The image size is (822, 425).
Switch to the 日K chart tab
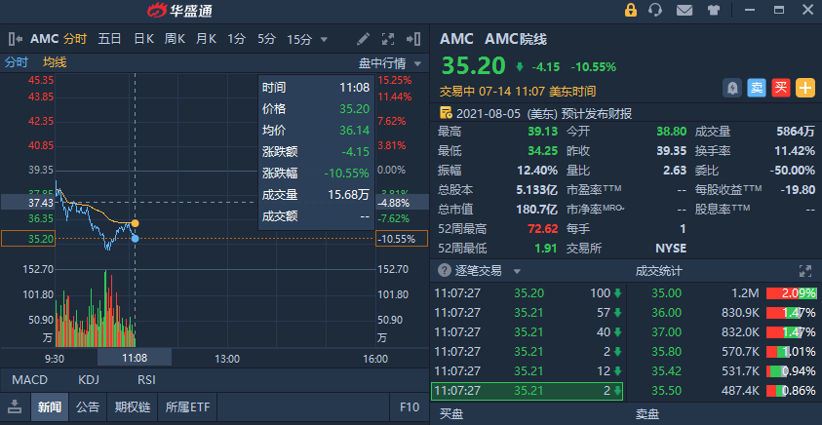tap(143, 39)
